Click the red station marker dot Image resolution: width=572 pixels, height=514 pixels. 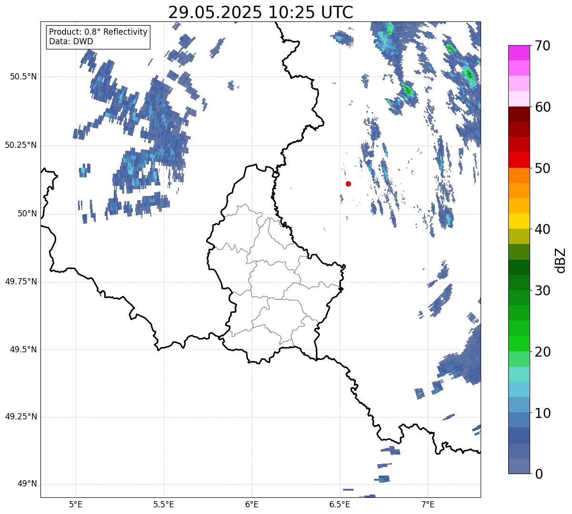pyautogui.click(x=348, y=184)
